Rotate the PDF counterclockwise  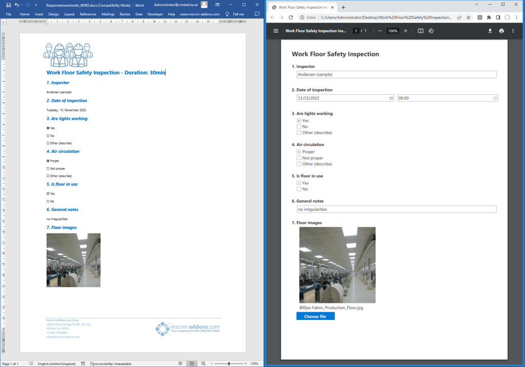pos(431,31)
